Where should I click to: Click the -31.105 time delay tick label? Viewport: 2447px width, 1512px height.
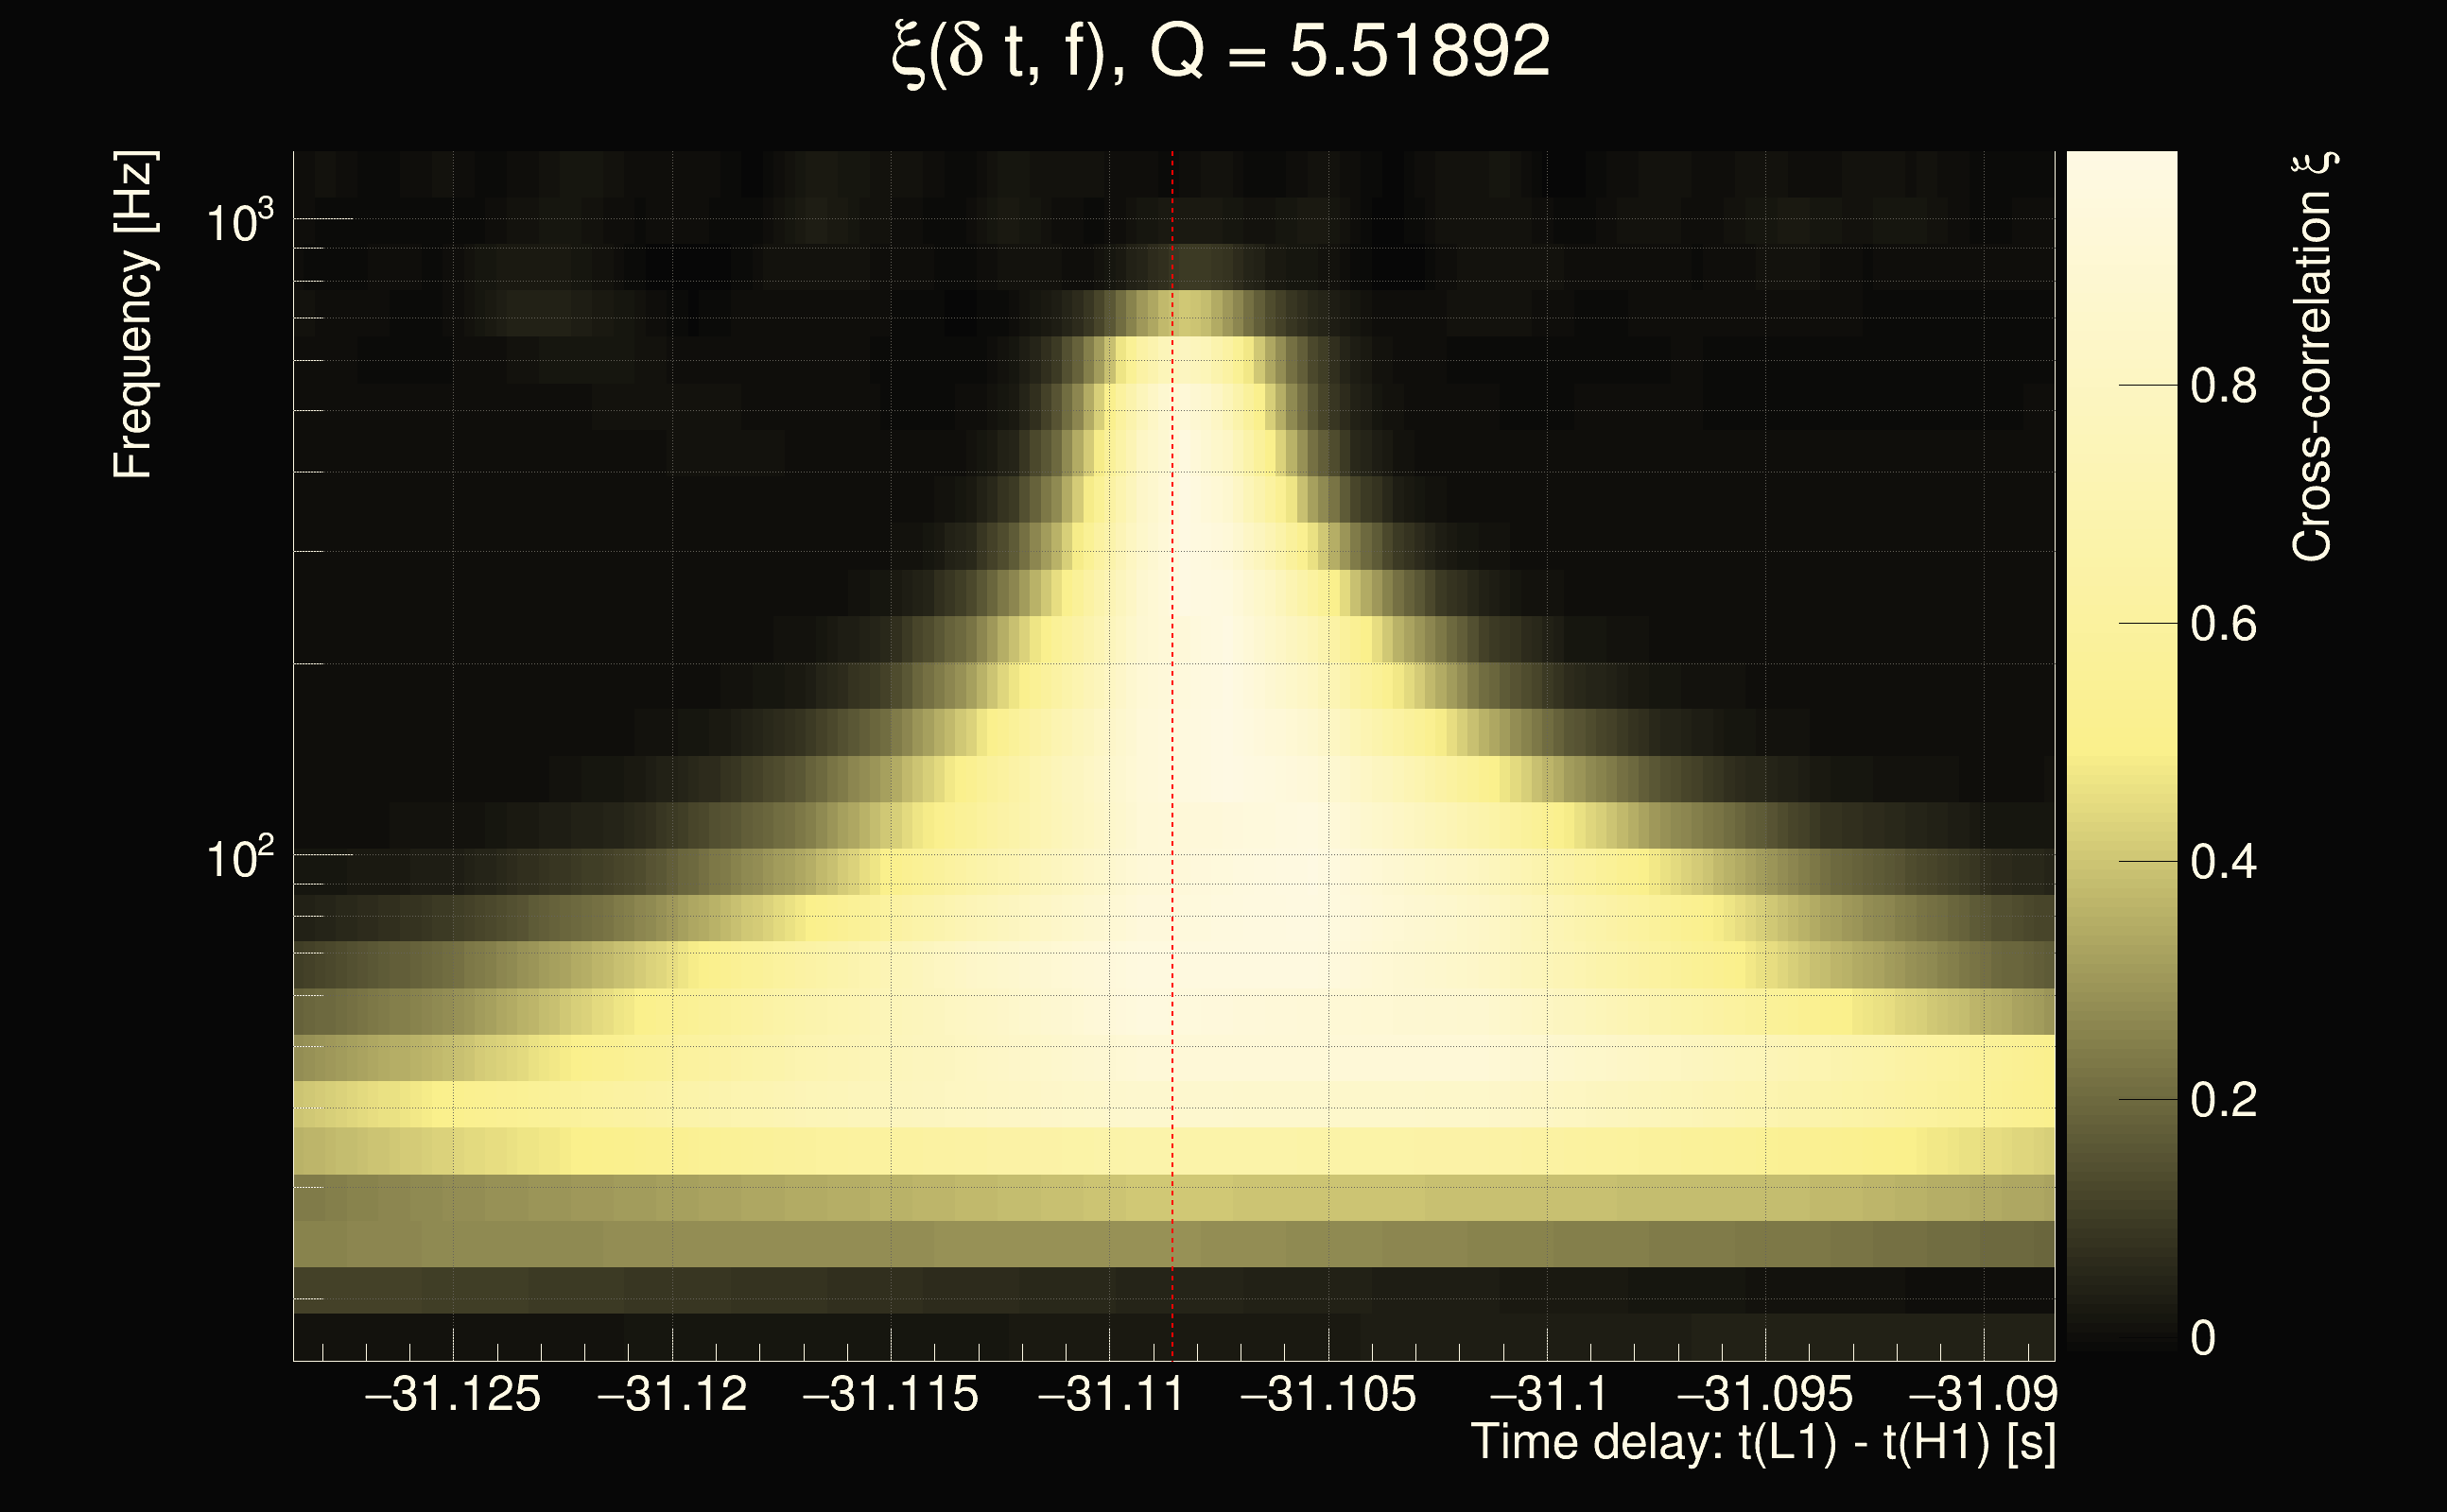[1328, 1394]
